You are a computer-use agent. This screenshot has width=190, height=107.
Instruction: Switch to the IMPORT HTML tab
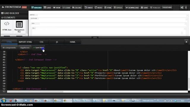click(x=25, y=42)
